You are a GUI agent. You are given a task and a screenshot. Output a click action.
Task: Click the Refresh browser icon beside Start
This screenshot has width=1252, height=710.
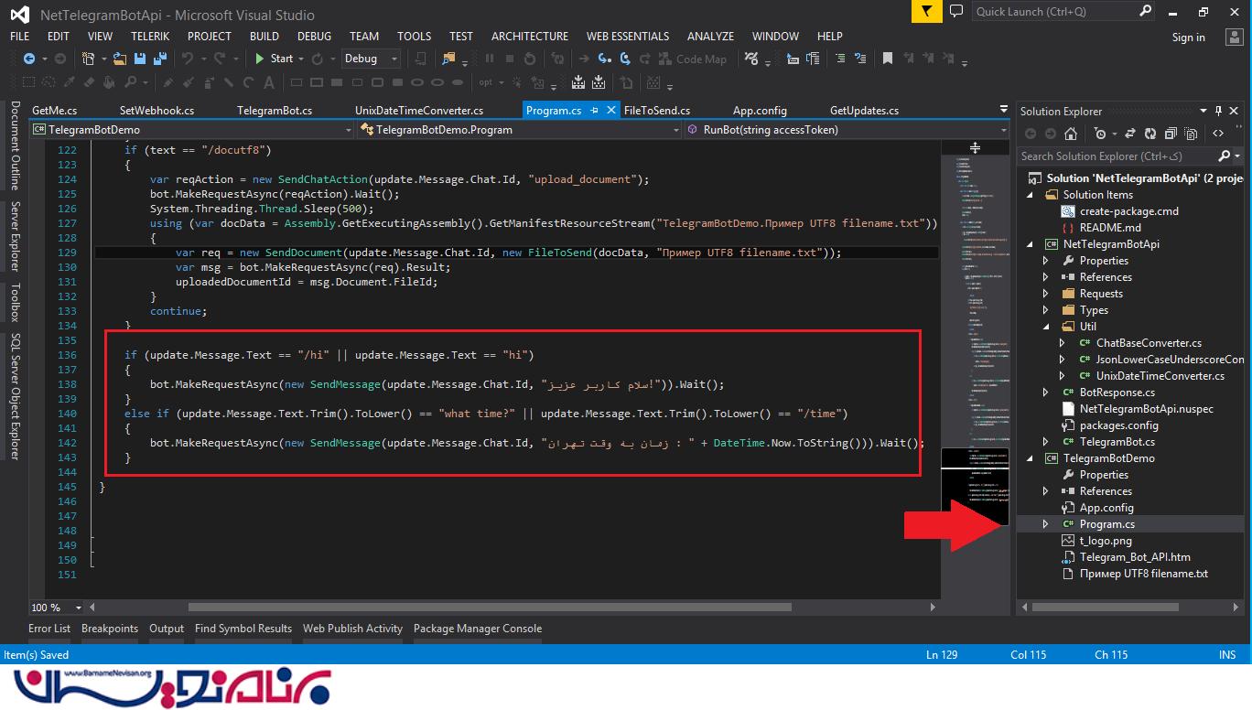coord(317,59)
